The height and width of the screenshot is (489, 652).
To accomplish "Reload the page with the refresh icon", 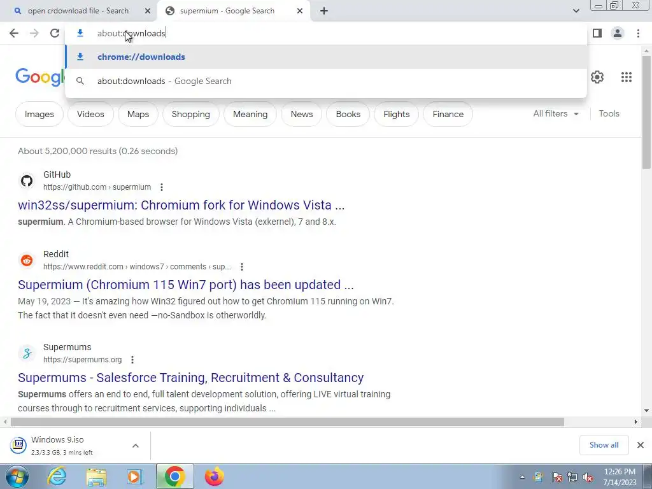I will point(55,33).
